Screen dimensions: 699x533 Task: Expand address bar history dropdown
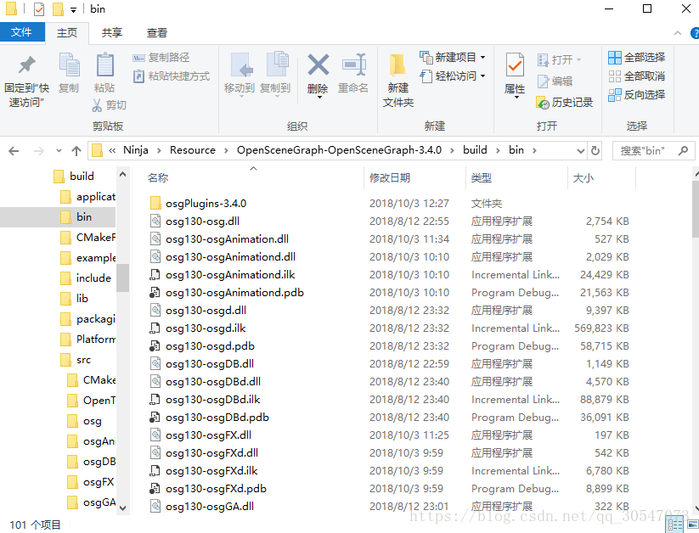point(580,150)
